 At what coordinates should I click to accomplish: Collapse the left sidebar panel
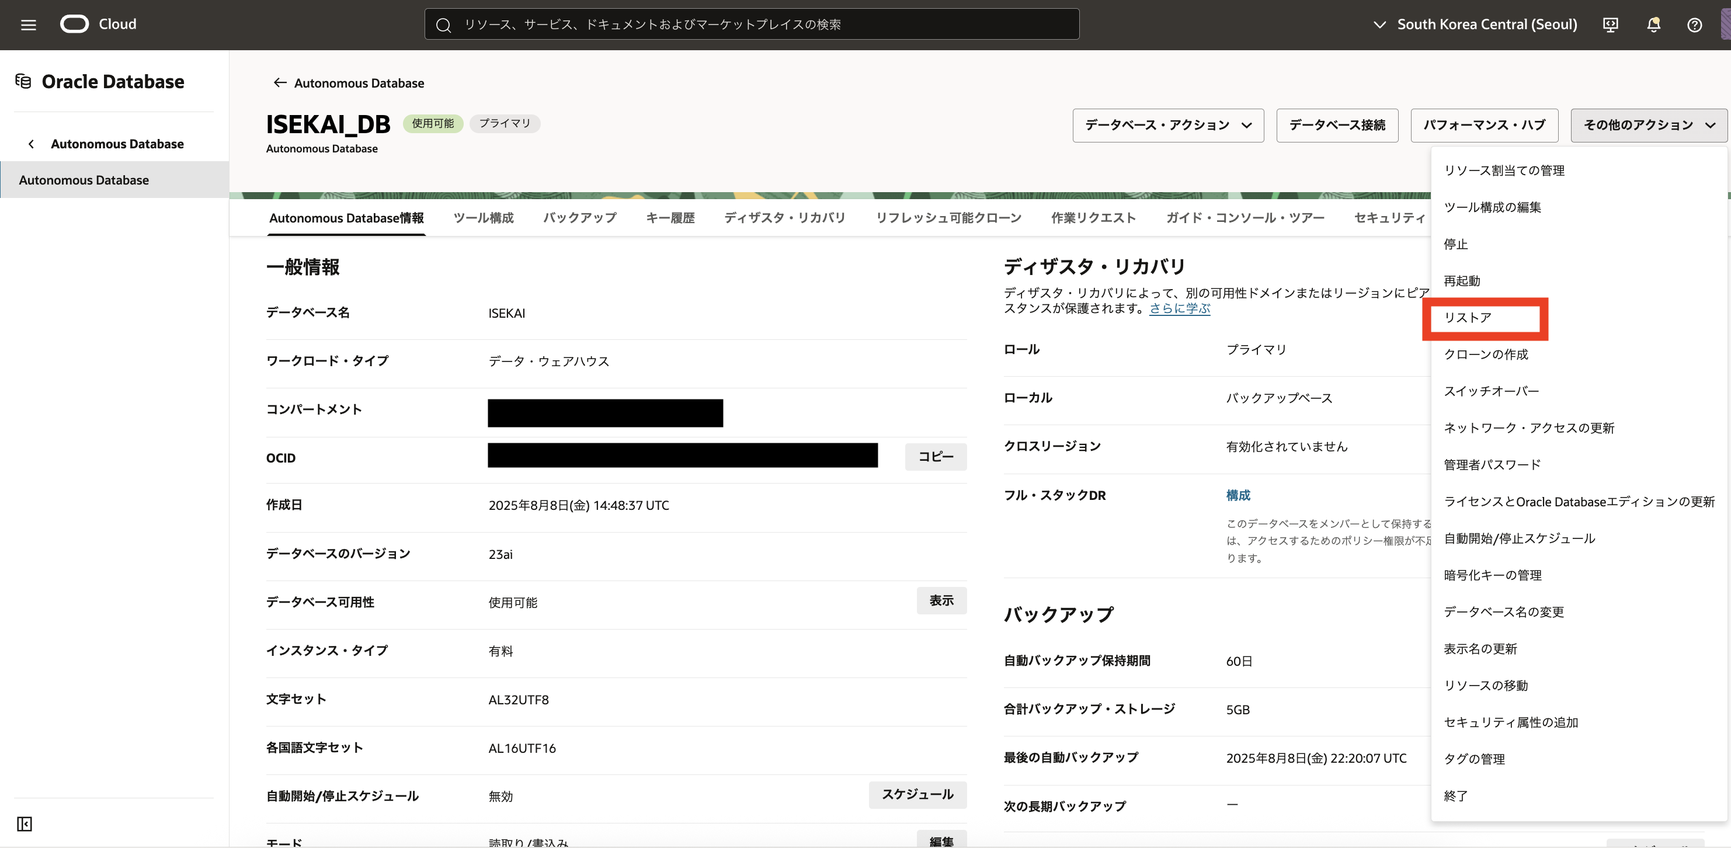pos(23,824)
